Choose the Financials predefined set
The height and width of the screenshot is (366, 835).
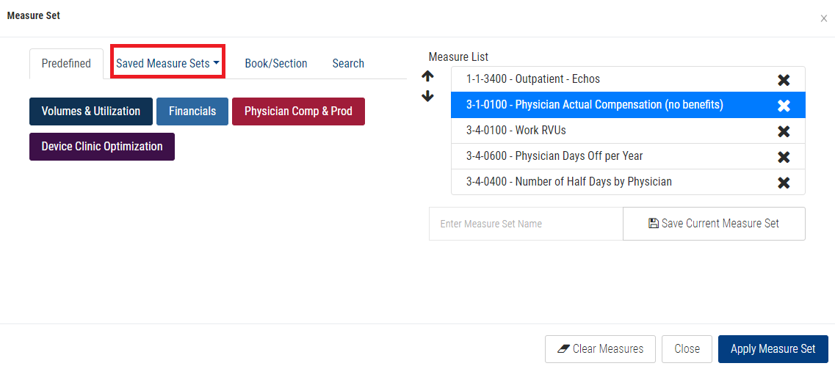coord(192,111)
